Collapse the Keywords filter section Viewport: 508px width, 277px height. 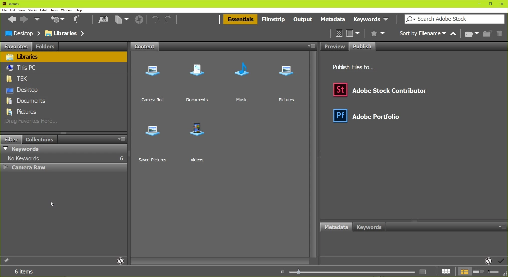pos(5,149)
